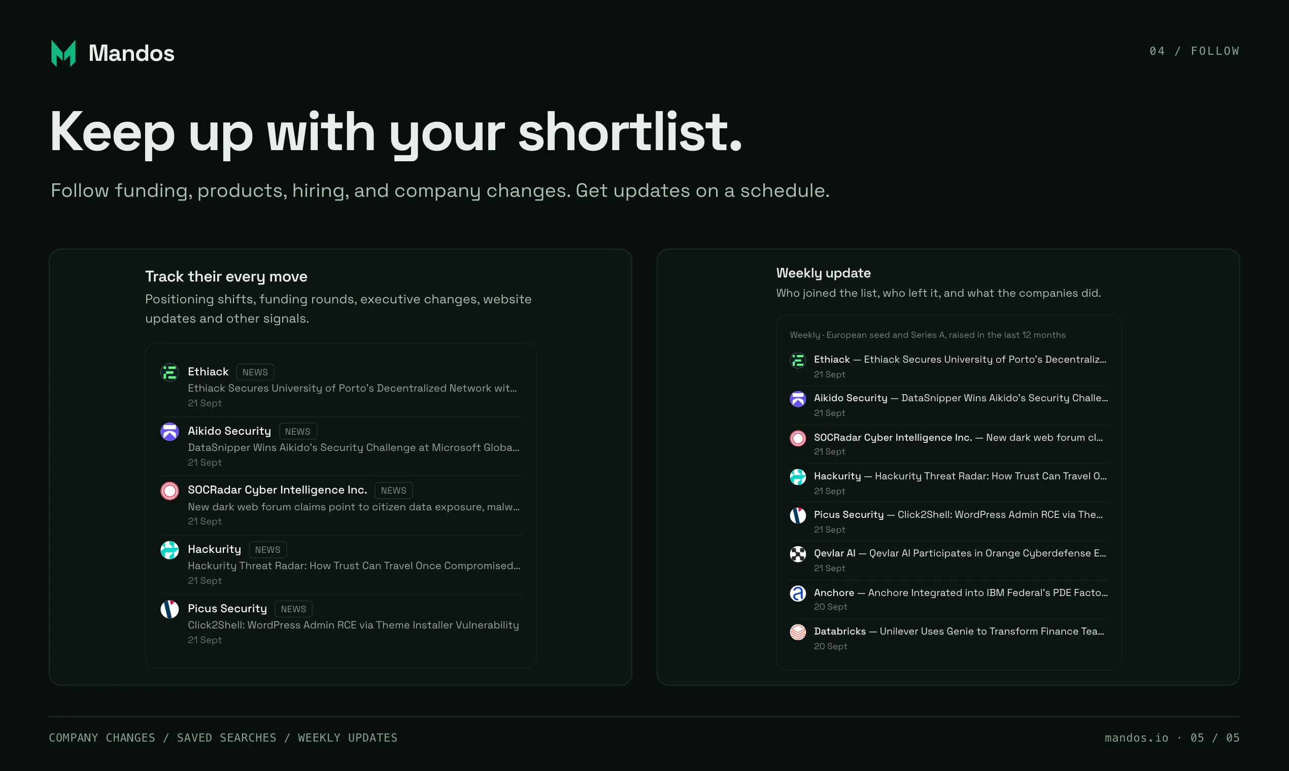Select Databricks Unilever Uses Genie row
1289x771 pixels.
949,639
